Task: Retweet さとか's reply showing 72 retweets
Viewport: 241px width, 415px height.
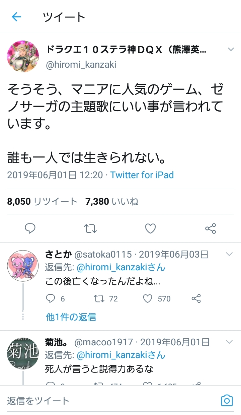Action: pyautogui.click(x=99, y=298)
